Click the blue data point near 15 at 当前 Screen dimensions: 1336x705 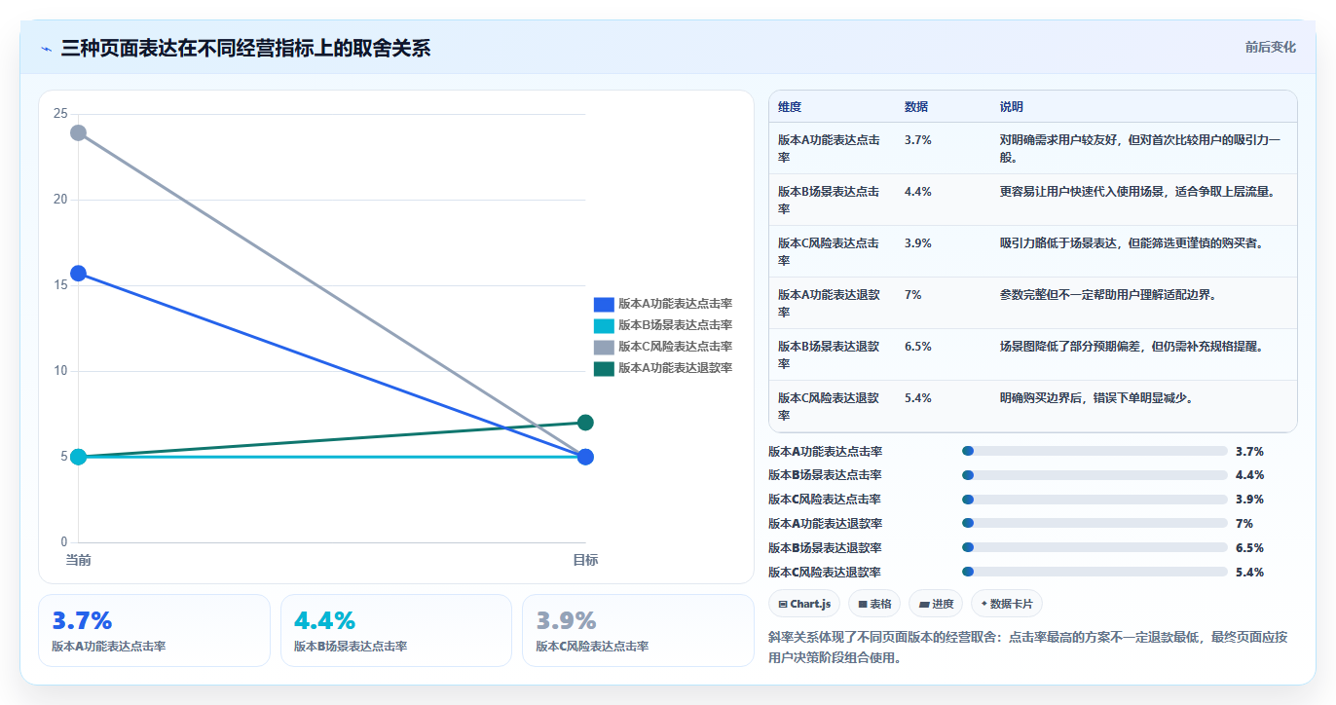78,274
